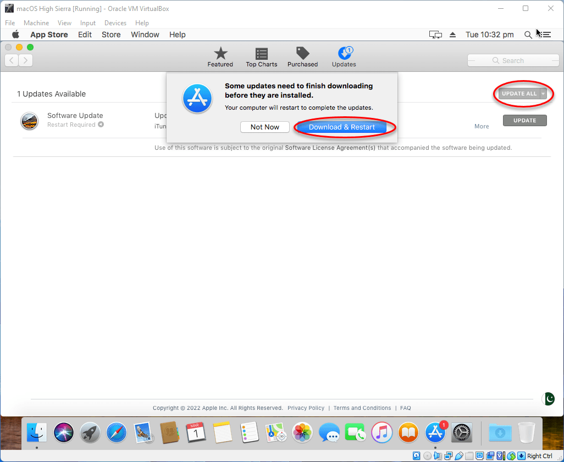Open the FAQ link in footer
Viewport: 564px width, 462px height.
pyautogui.click(x=405, y=408)
